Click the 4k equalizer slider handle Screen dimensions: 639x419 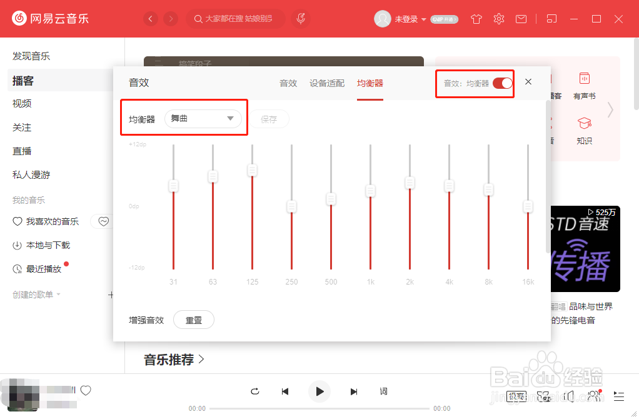tap(449, 186)
